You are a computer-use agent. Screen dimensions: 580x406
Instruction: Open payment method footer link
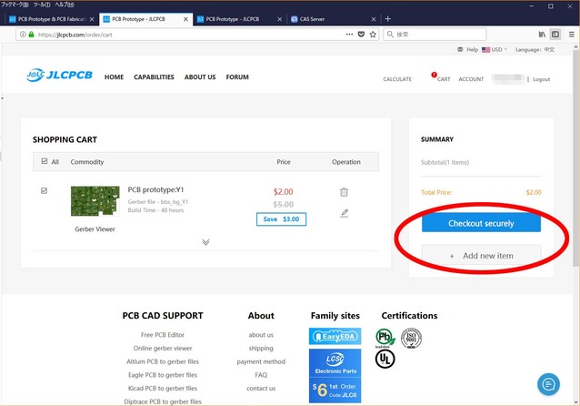(261, 361)
